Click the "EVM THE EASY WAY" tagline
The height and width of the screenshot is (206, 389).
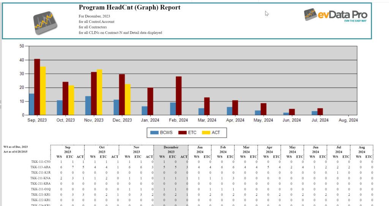pyautogui.click(x=355, y=21)
